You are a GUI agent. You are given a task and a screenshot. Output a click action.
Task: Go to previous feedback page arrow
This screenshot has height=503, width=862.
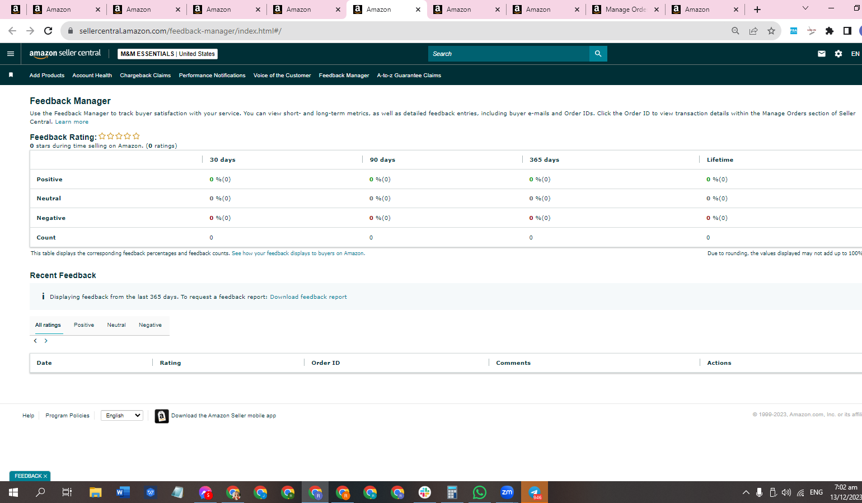point(35,341)
